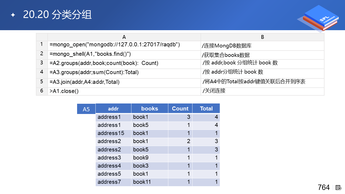Image resolution: width=345 pixels, height=194 pixels.
Task: Select the address15 cell
Action: click(113, 133)
